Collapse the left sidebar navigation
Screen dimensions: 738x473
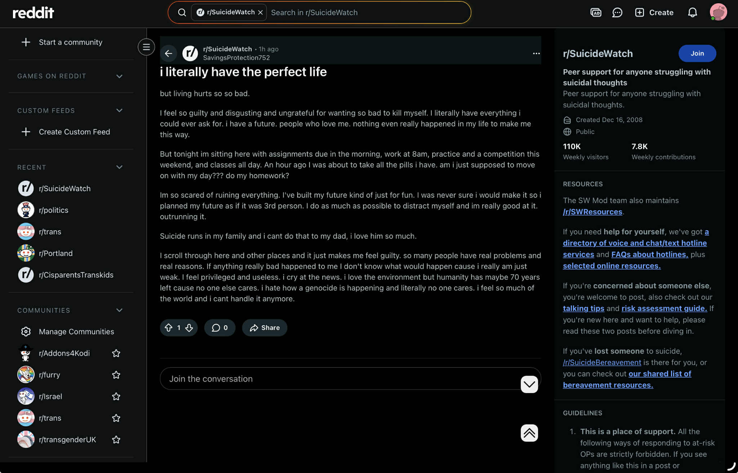tap(146, 47)
